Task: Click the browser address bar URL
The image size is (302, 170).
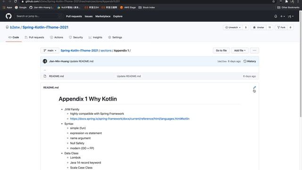Action: [x=72, y=1]
